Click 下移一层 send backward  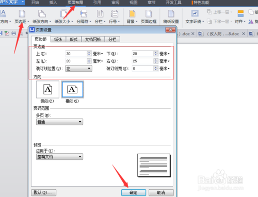(x=219, y=22)
